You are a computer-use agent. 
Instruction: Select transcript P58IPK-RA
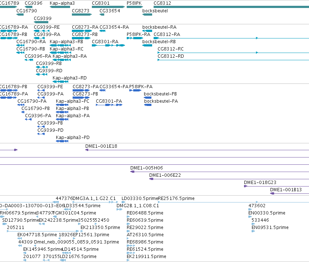click(139, 34)
